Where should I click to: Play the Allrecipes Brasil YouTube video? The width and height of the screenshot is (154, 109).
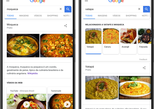27,105
